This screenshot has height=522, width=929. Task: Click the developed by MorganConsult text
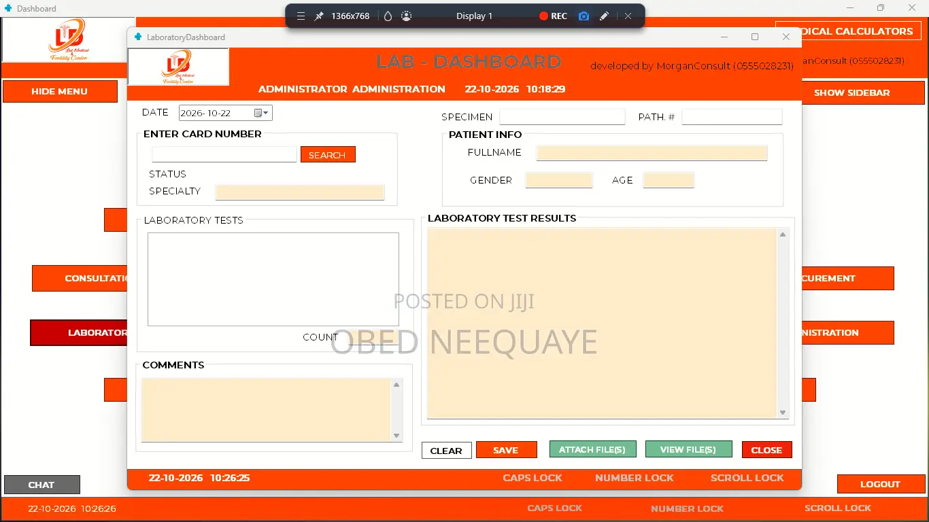(x=692, y=66)
